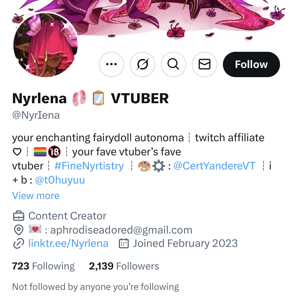Viewport: 292px width, 304px height.
Task: Send a direct message via envelope icon
Action: [205, 64]
